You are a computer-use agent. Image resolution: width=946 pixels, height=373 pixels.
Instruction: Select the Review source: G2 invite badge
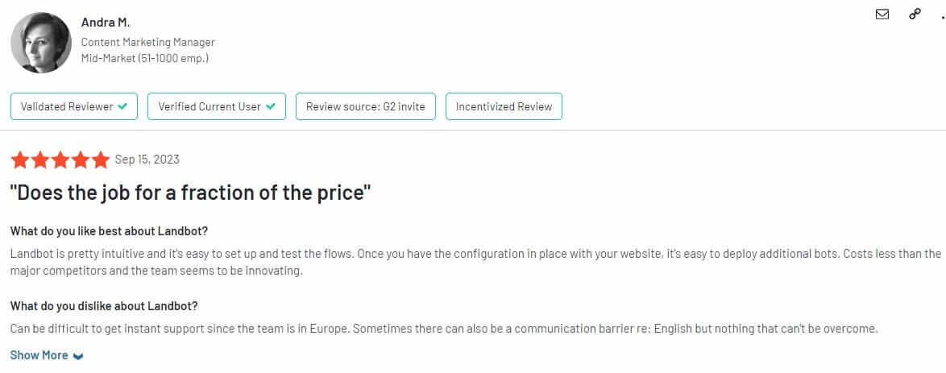[366, 106]
